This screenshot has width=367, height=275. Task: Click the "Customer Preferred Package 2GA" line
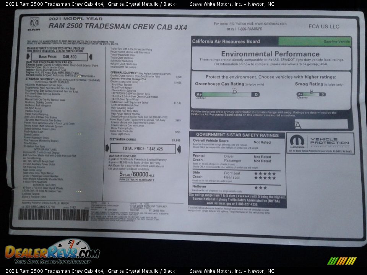(128, 79)
